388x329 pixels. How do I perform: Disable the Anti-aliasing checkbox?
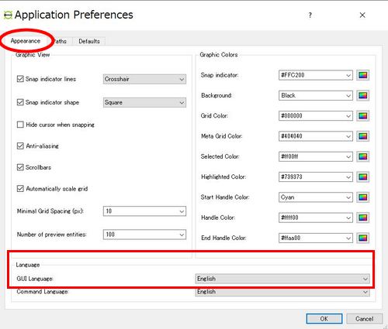(x=20, y=146)
